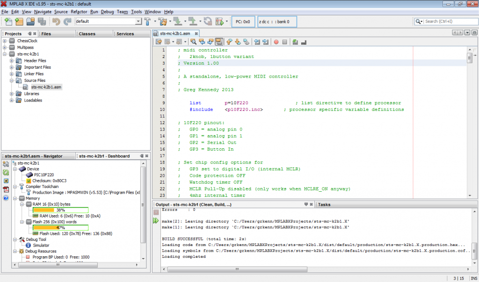
Task: Click the green Refresh Debug Tool Status icon
Action: 6,173
